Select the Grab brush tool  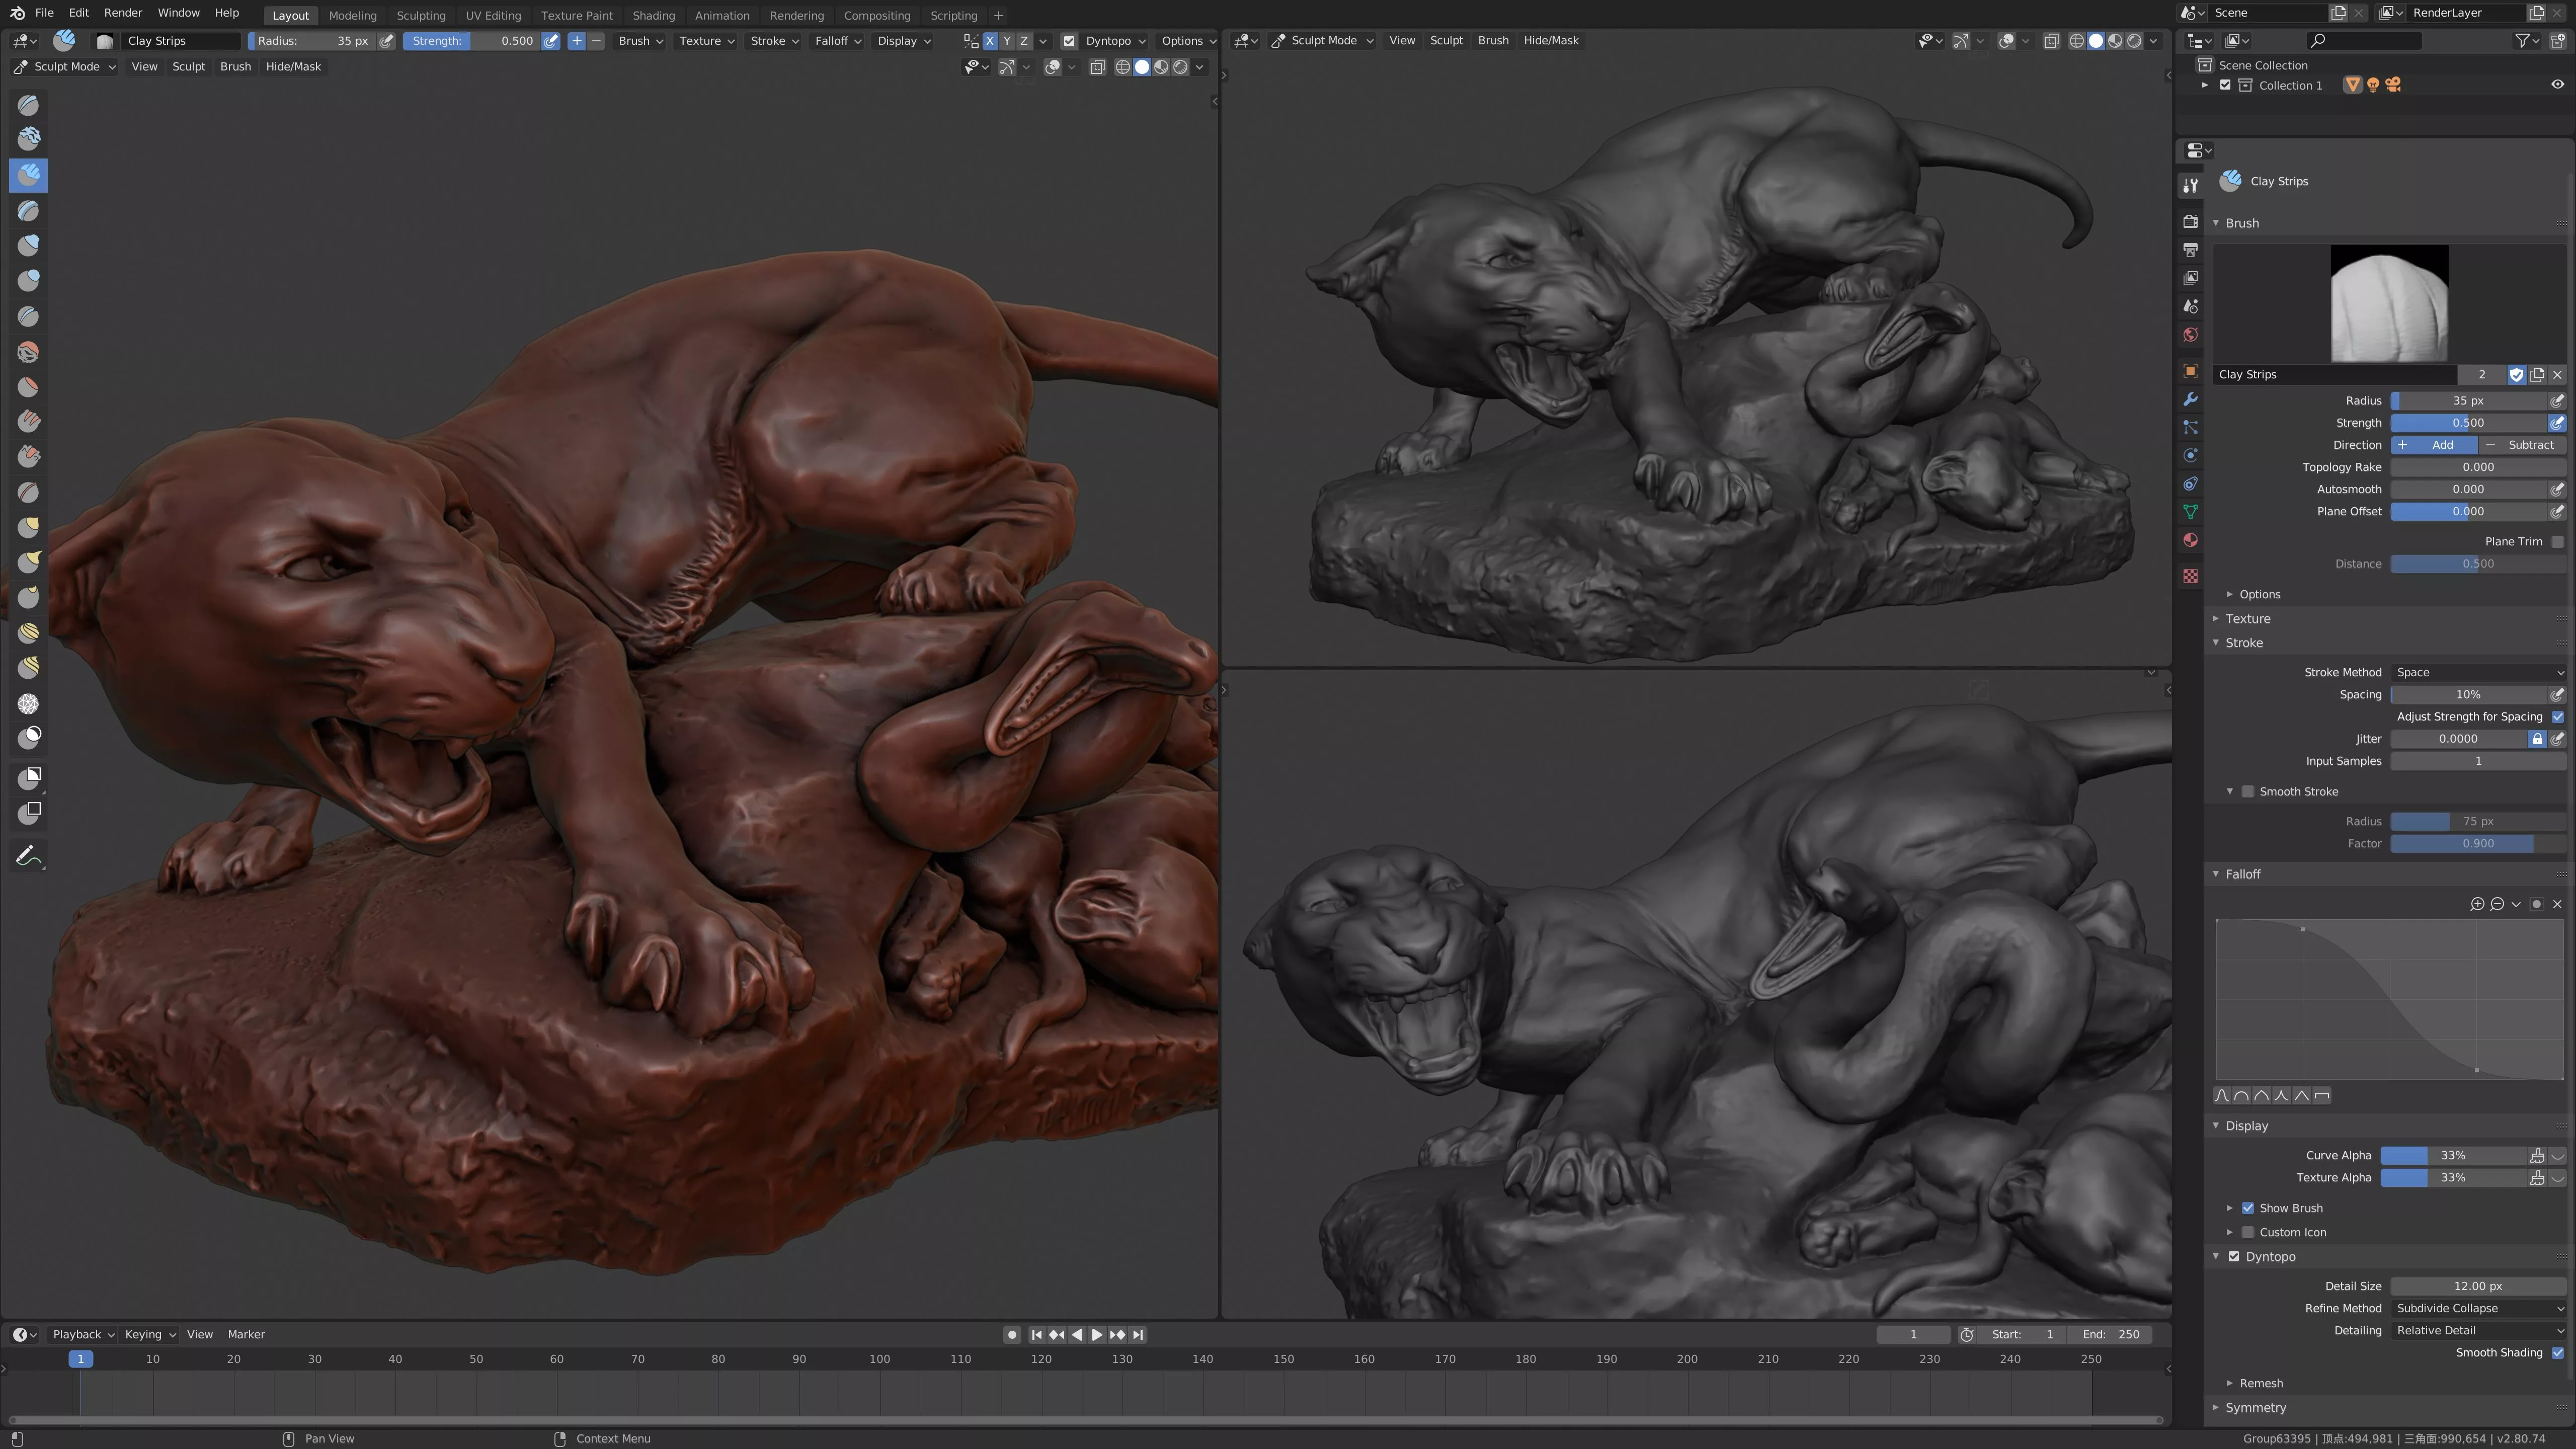(x=28, y=527)
